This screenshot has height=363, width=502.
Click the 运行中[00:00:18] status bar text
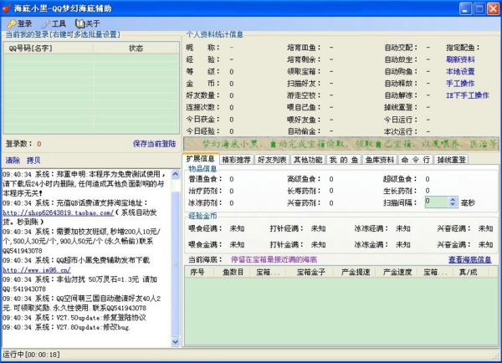31,355
